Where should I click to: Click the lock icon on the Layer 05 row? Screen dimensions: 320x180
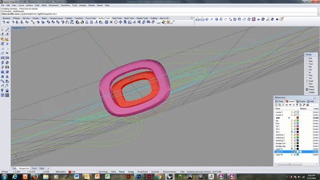(x=294, y=154)
